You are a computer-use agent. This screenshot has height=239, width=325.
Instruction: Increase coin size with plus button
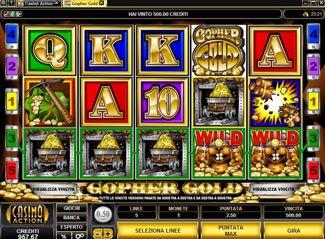coord(108,234)
